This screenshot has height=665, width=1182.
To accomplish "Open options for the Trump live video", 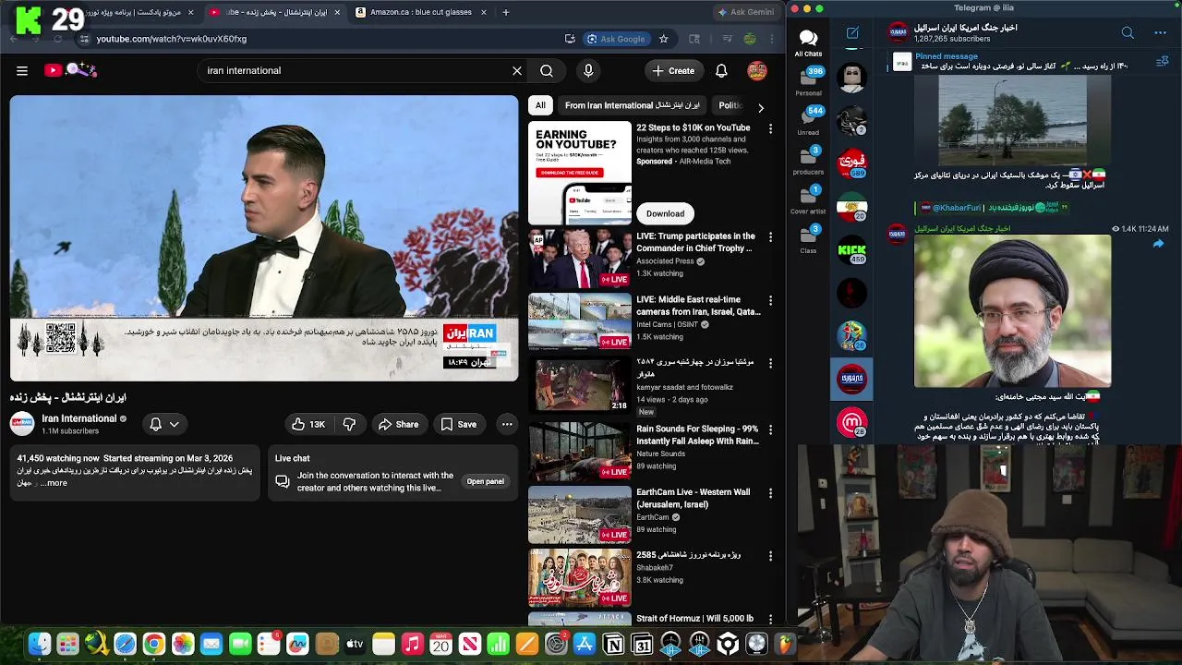I will [770, 237].
